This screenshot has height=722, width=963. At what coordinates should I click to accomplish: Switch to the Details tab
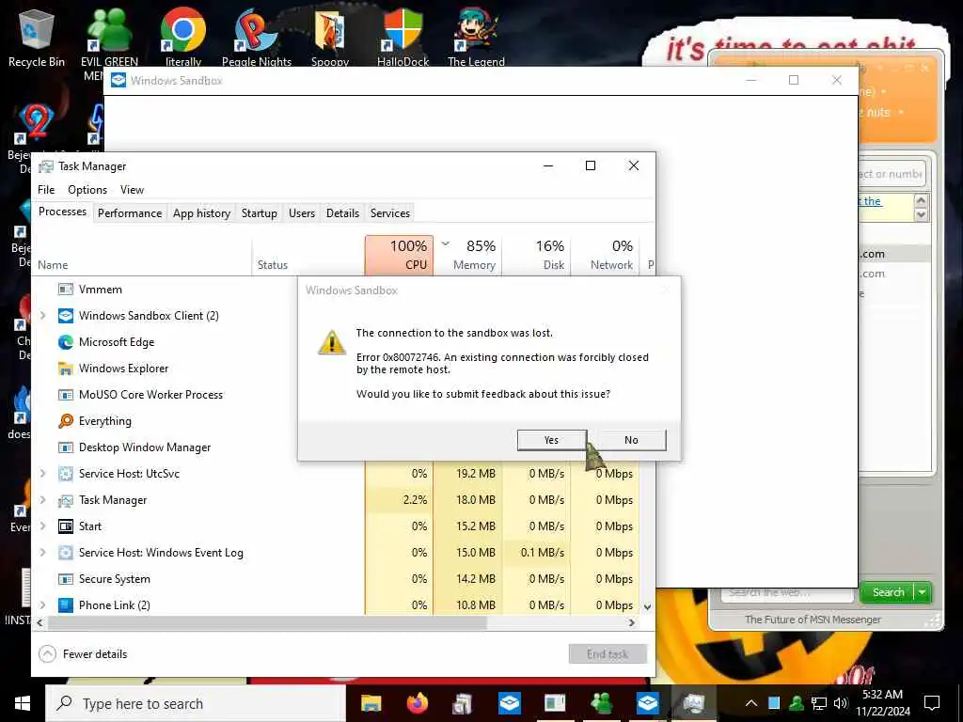point(342,213)
